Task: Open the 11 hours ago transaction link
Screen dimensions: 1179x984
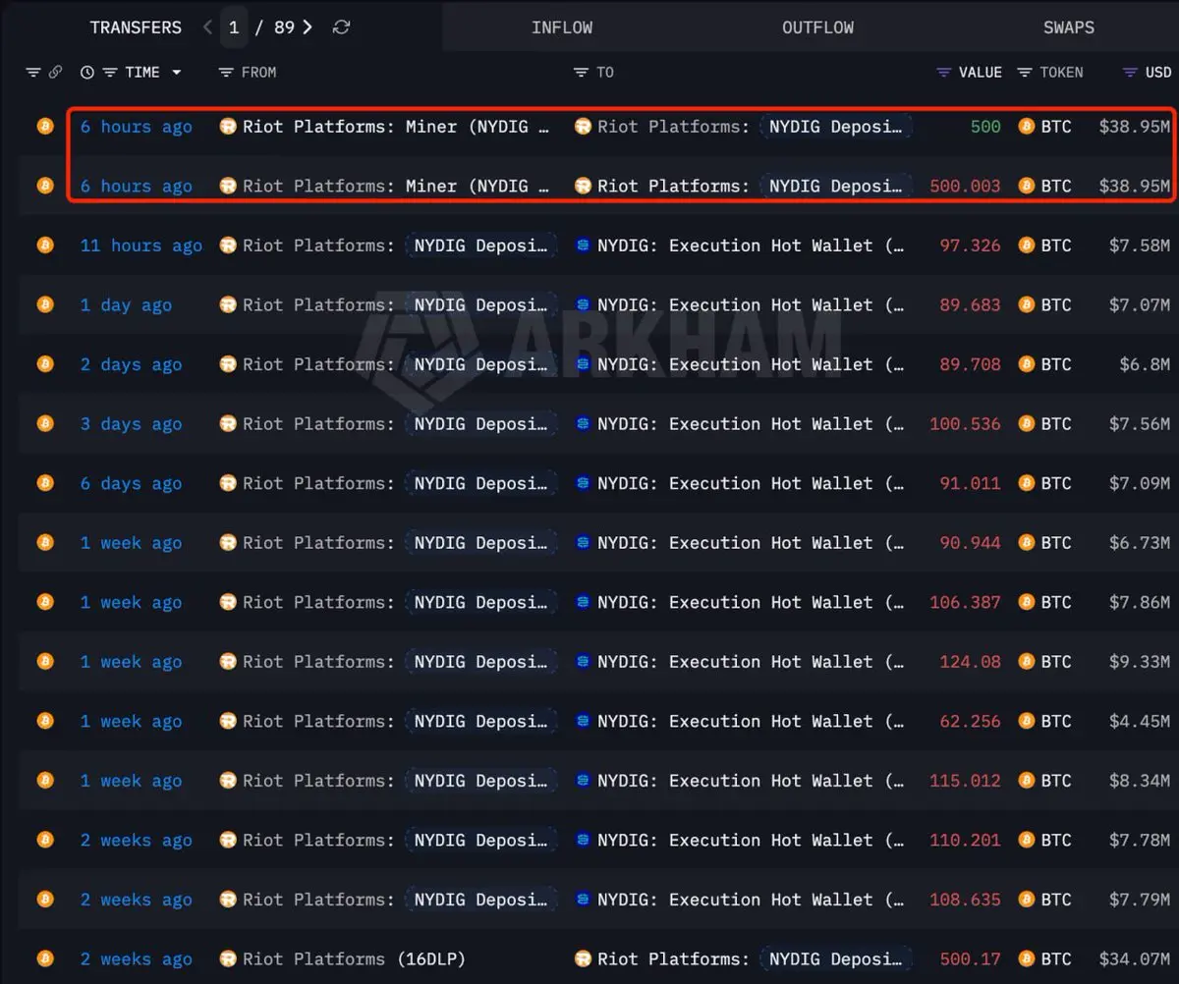Action: [x=141, y=246]
